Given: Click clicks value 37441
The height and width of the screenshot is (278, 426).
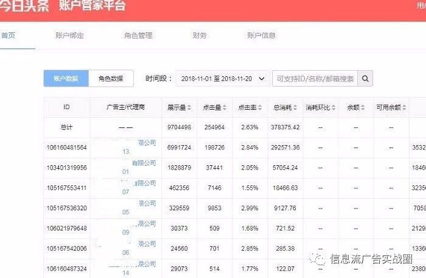Looking at the screenshot, I should [215, 168].
